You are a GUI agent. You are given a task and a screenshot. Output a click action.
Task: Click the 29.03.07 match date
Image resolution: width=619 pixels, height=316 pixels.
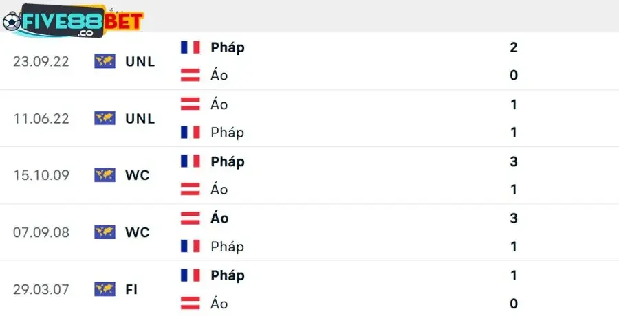coord(41,289)
